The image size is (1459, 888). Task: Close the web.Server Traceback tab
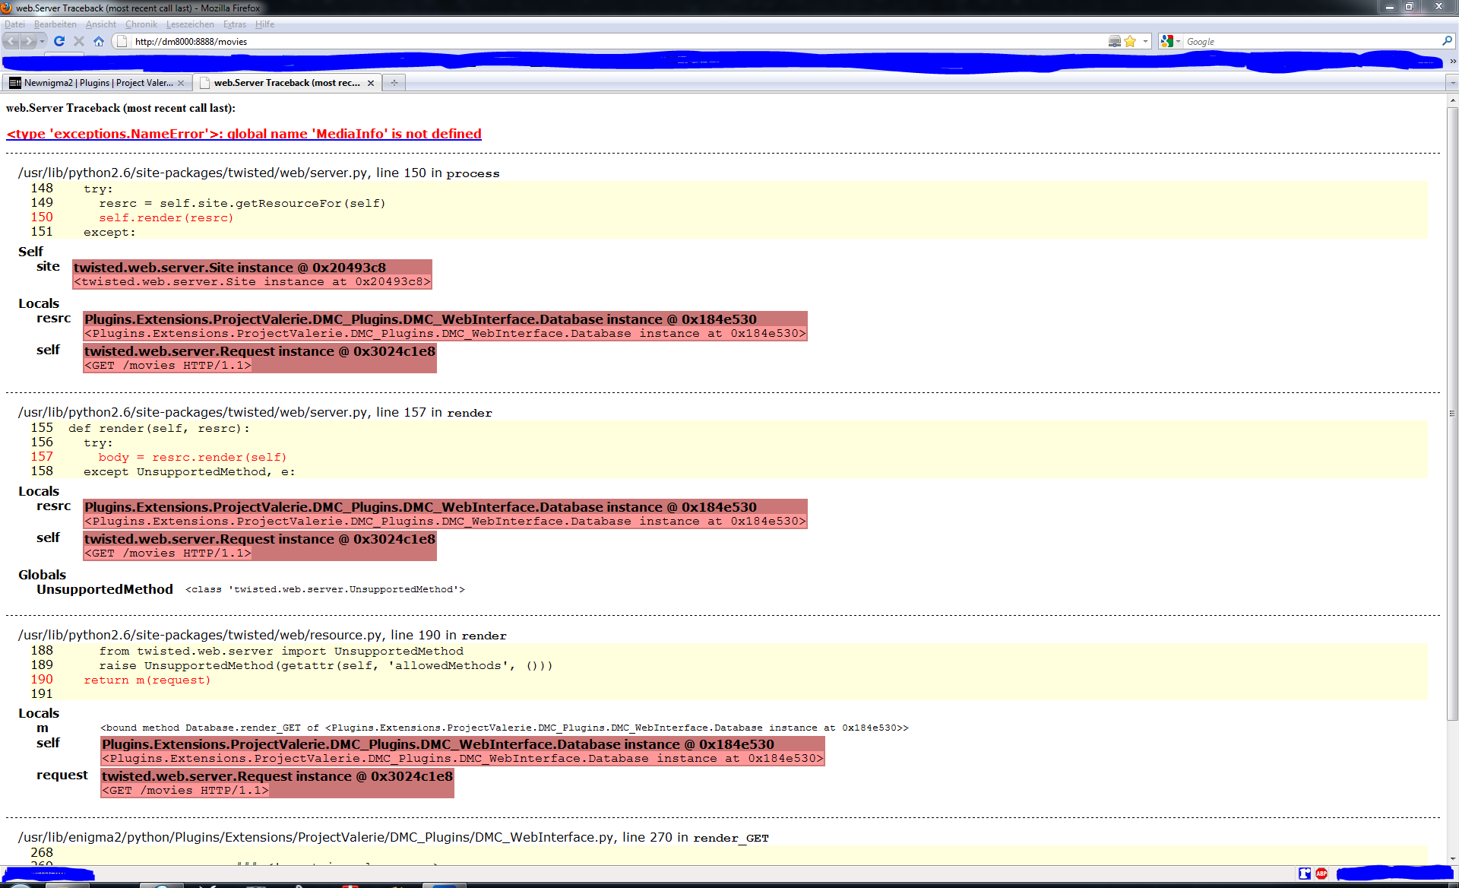pos(371,83)
